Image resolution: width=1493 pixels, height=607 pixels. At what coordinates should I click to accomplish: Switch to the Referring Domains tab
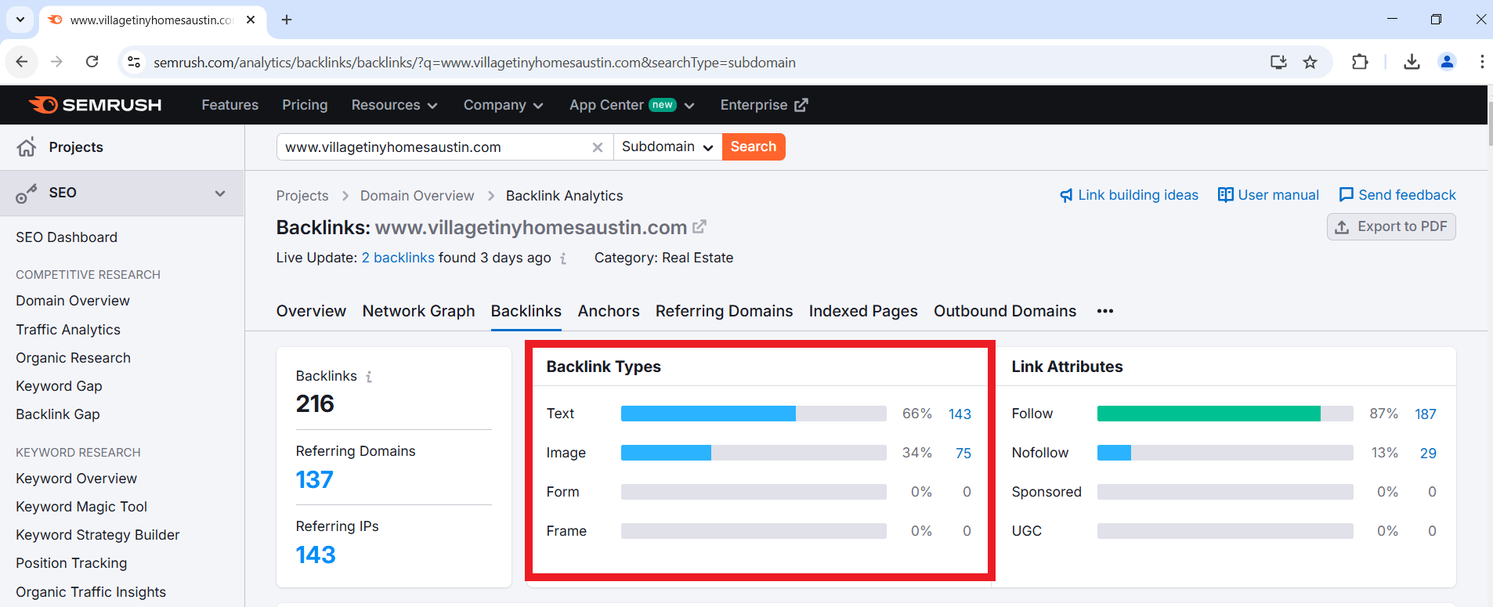point(724,311)
